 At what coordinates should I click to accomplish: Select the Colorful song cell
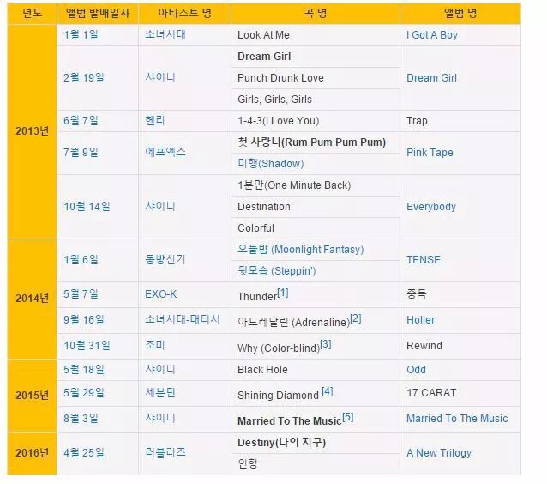(316, 228)
